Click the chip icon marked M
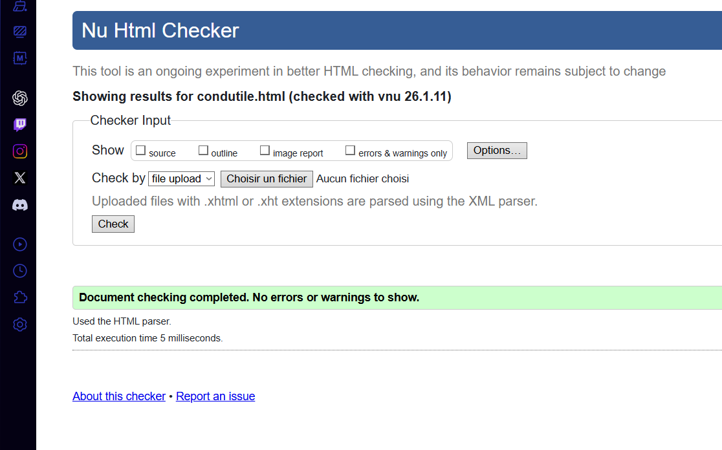 point(20,58)
